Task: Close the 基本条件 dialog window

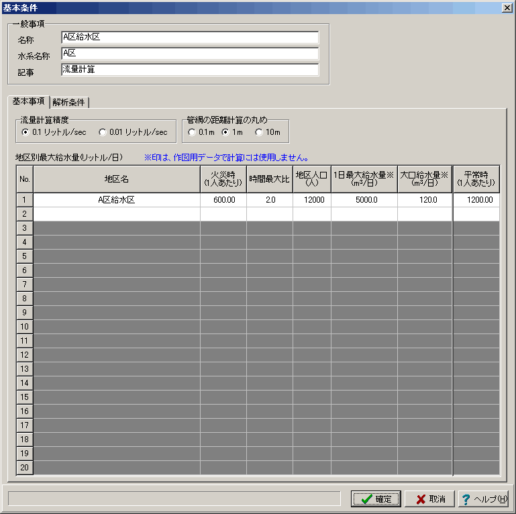Action: pyautogui.click(x=507, y=7)
